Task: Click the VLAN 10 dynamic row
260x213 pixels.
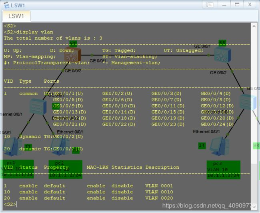Action: pyautogui.click(x=43, y=137)
